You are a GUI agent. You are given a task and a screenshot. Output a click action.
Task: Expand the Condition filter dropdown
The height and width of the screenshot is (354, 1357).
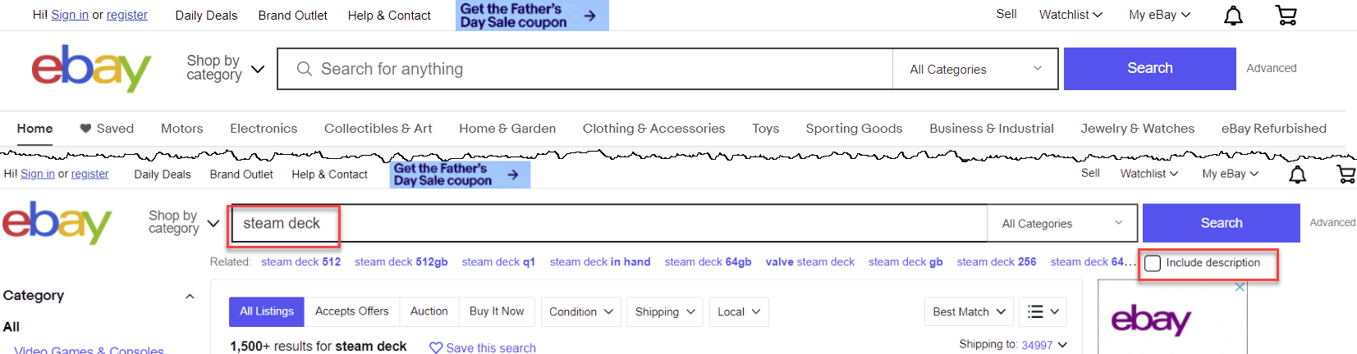tap(580, 311)
